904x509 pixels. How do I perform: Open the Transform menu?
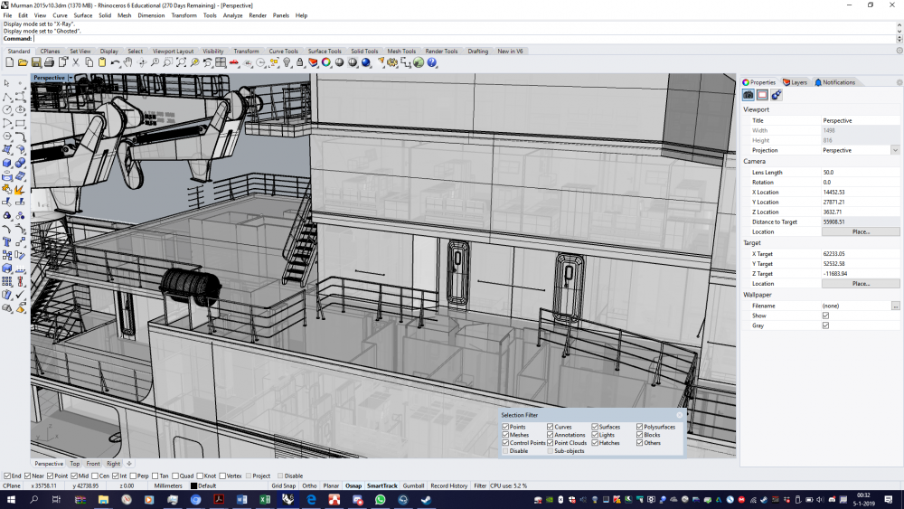184,15
